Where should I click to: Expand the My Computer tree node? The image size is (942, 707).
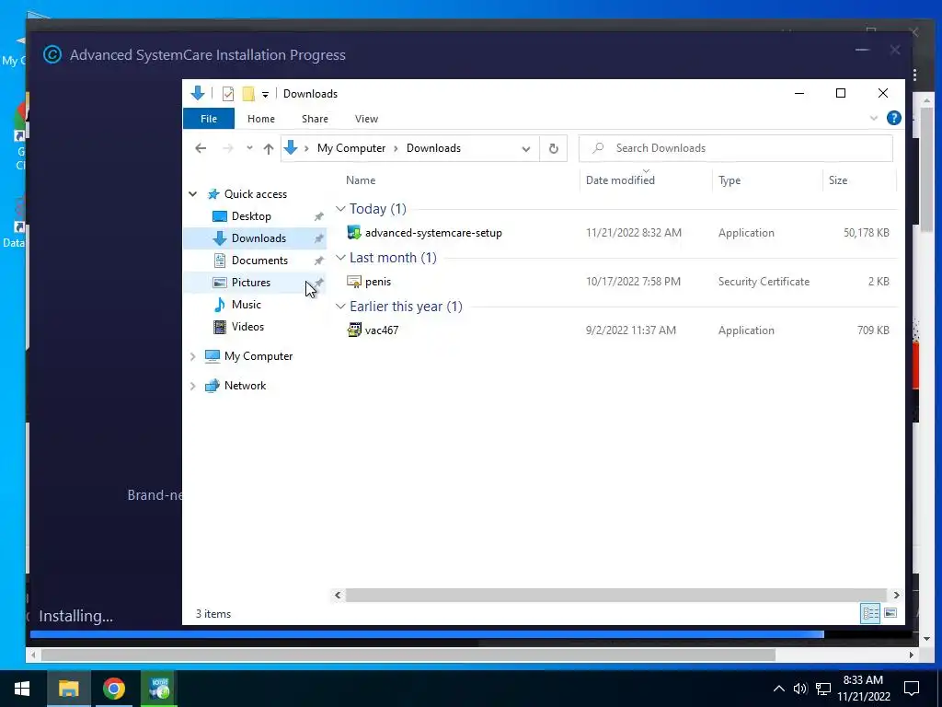coord(193,356)
